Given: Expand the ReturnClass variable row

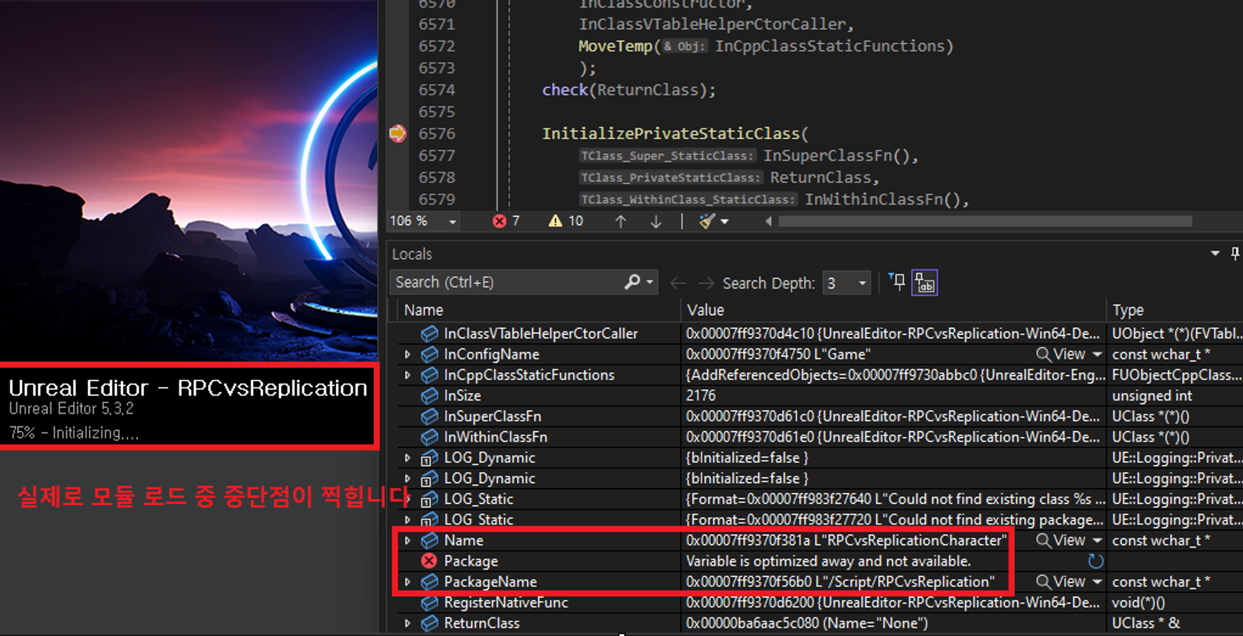Looking at the screenshot, I should pos(408,623).
